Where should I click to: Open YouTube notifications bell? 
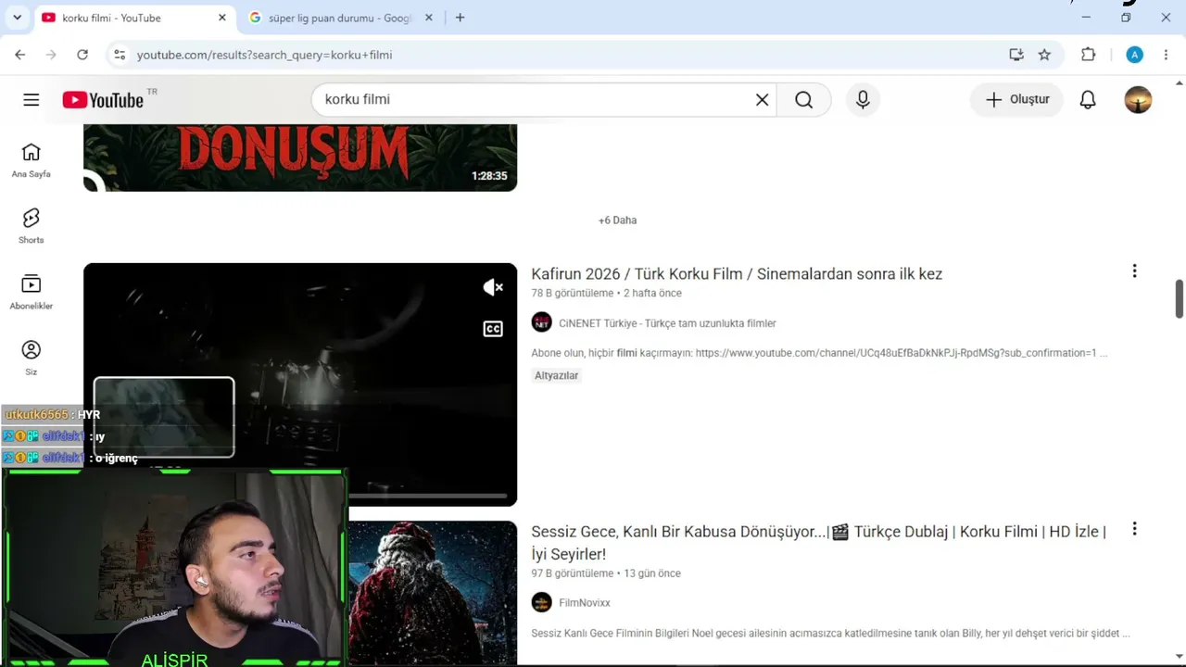point(1088,100)
